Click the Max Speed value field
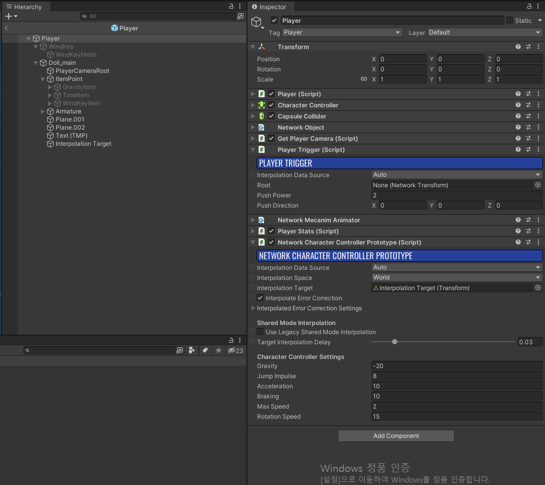 (457, 406)
